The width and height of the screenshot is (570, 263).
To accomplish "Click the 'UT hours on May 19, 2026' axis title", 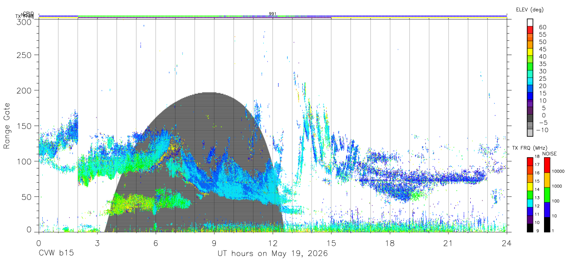I will pos(273,254).
